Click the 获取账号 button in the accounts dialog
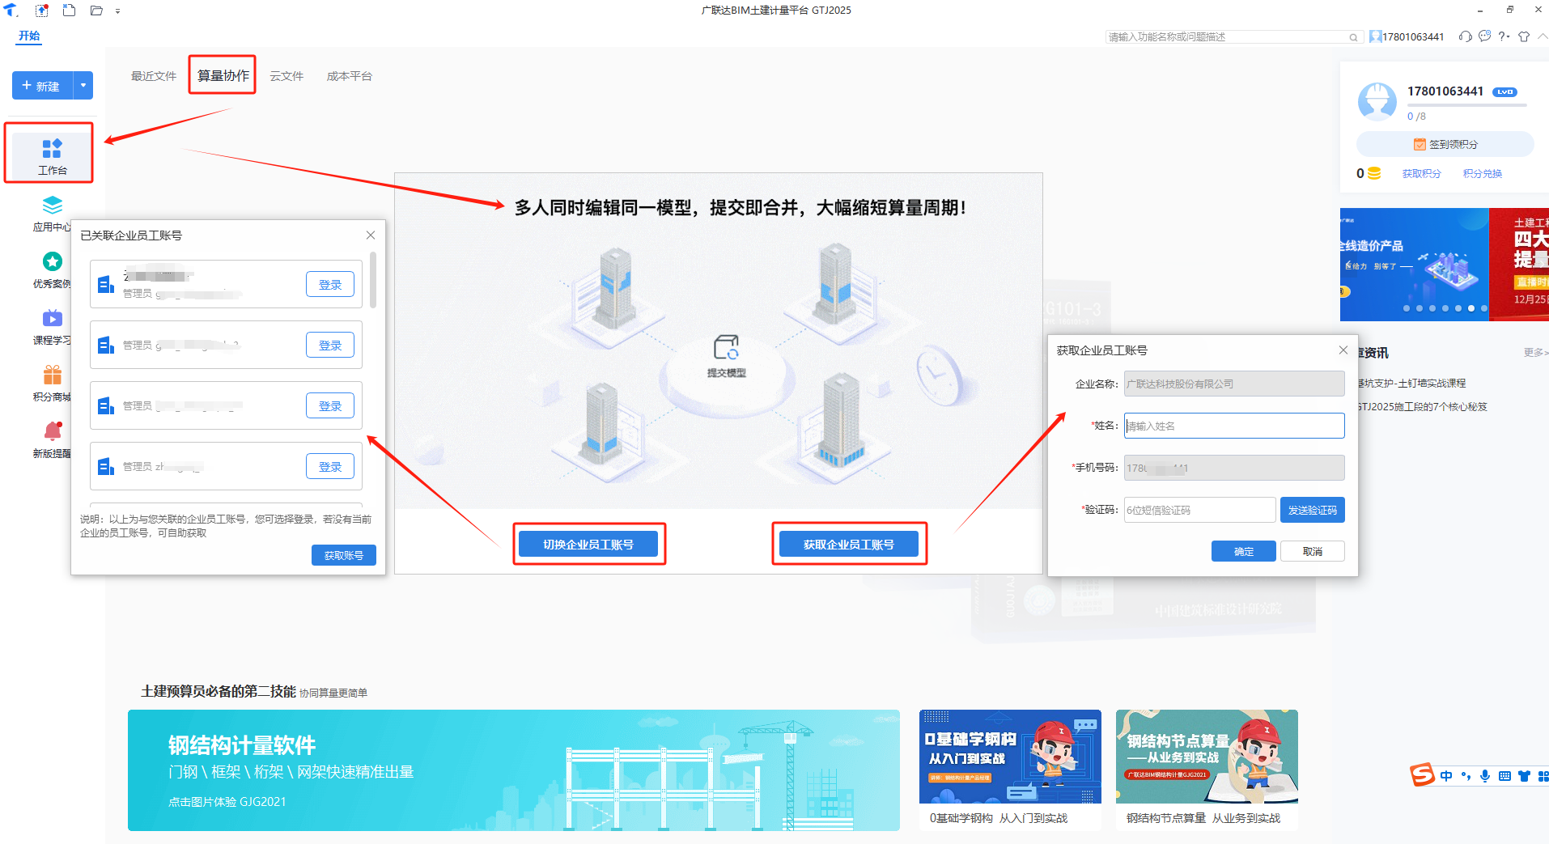Screen dimensions: 1549x844 [x=343, y=555]
